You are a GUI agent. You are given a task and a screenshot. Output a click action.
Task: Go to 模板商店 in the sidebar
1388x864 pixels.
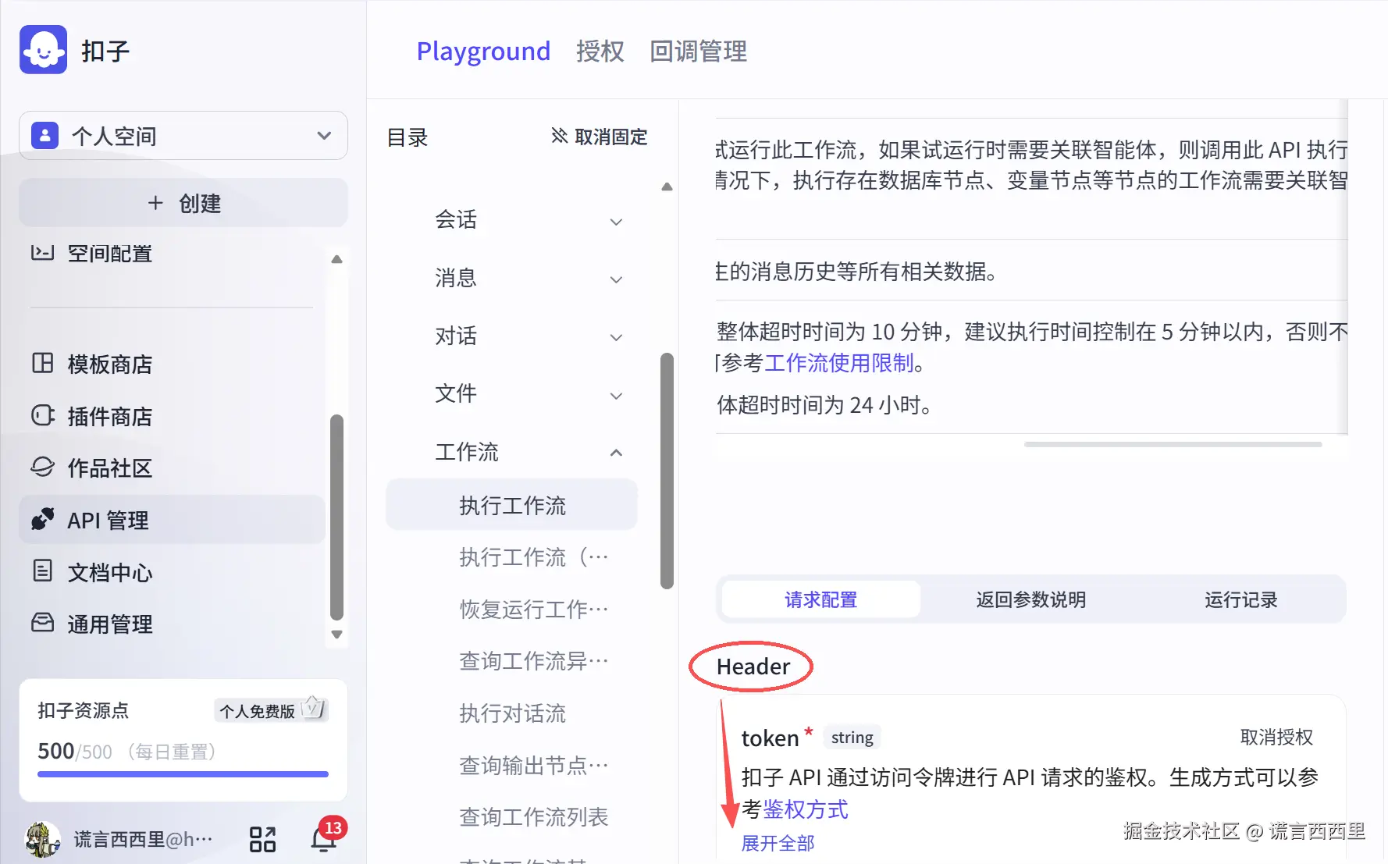172,364
